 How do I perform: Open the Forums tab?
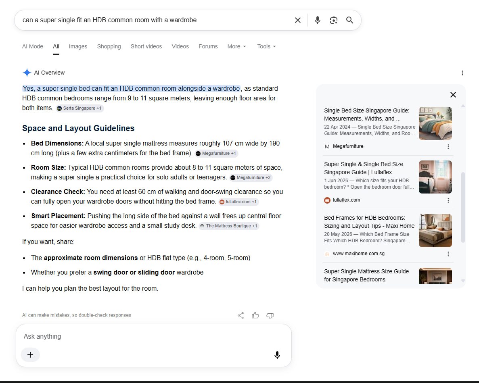pyautogui.click(x=208, y=46)
